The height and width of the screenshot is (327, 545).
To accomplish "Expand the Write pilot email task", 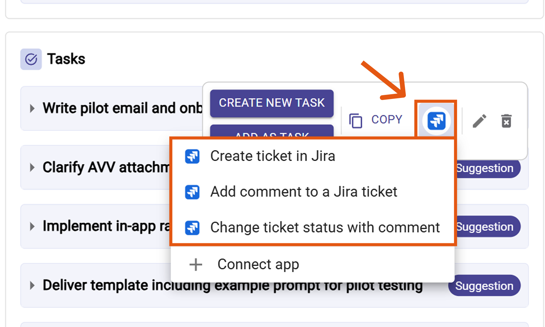I will [x=32, y=108].
